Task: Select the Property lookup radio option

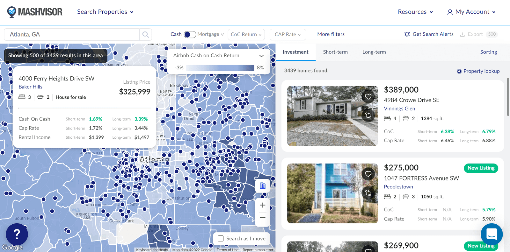Action: point(459,71)
